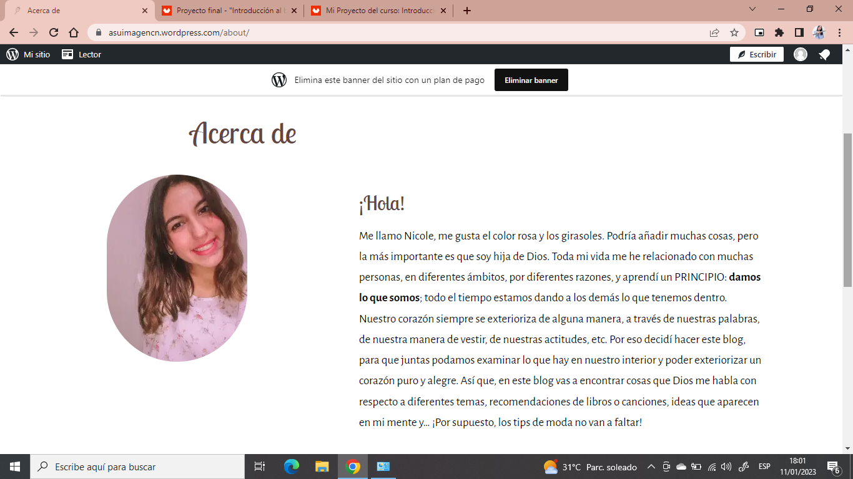
Task: Open the Extensions puzzle icon
Action: 779,32
